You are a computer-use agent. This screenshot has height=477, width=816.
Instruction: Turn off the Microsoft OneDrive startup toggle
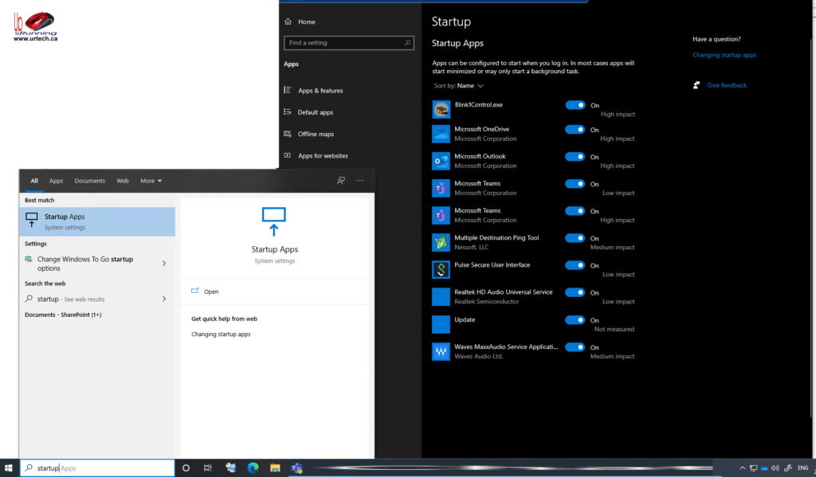(x=575, y=130)
